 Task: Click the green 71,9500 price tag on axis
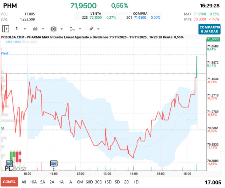(x=213, y=39)
